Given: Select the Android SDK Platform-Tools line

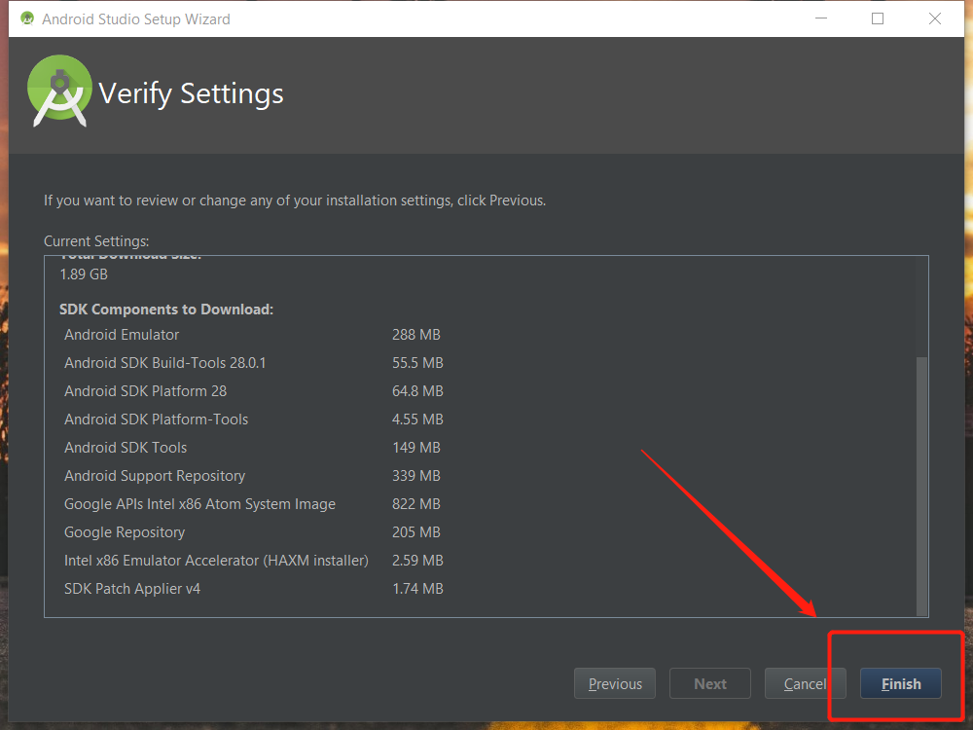Looking at the screenshot, I should click(x=156, y=420).
